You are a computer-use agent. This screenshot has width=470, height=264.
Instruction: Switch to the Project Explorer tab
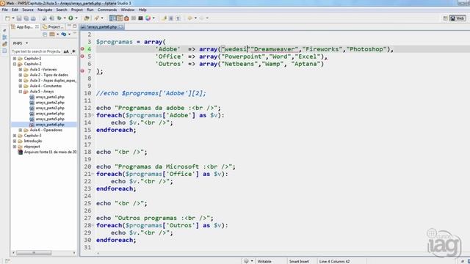(54, 26)
